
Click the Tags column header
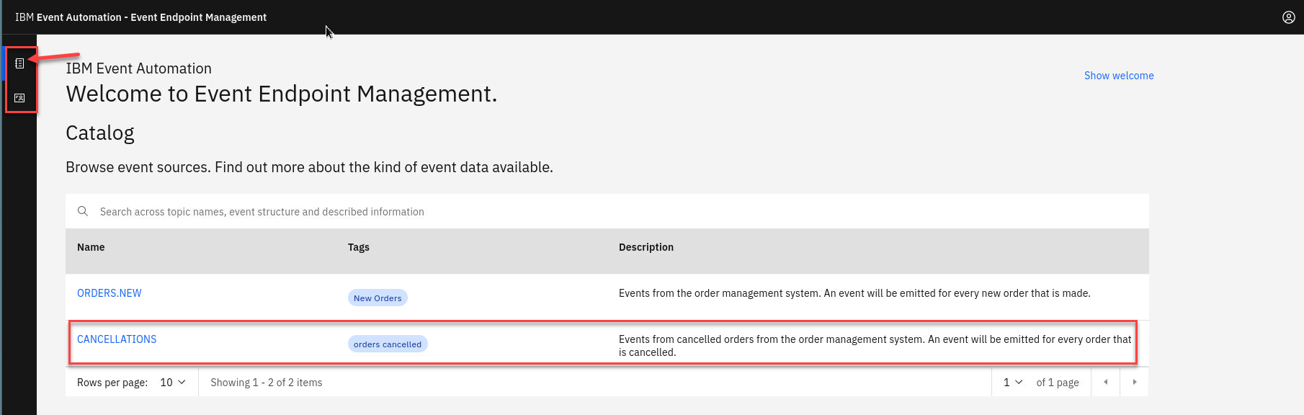point(358,247)
